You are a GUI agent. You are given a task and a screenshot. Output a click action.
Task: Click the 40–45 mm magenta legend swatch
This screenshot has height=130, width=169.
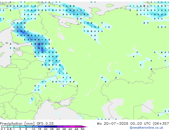pyautogui.click(x=72, y=127)
